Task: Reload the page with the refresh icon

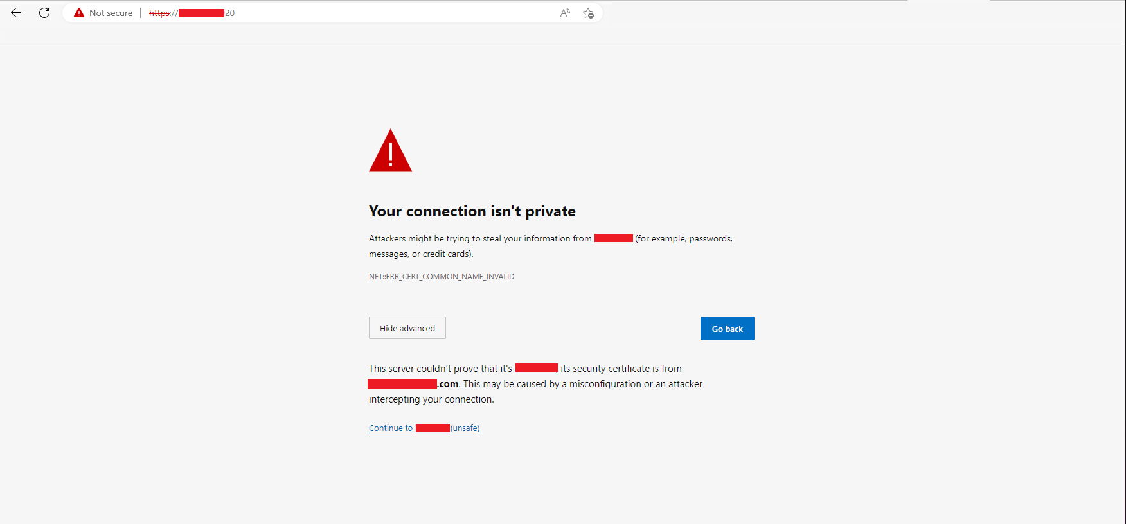Action: [x=44, y=13]
